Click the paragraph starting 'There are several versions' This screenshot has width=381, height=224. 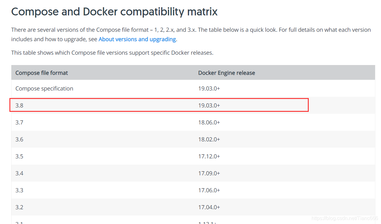191,35
